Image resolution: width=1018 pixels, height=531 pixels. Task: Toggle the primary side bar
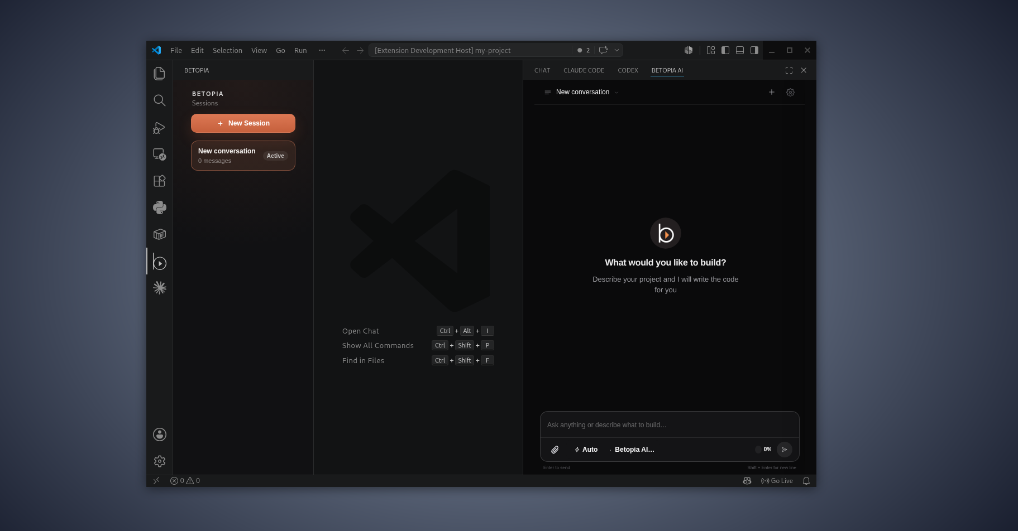(725, 50)
